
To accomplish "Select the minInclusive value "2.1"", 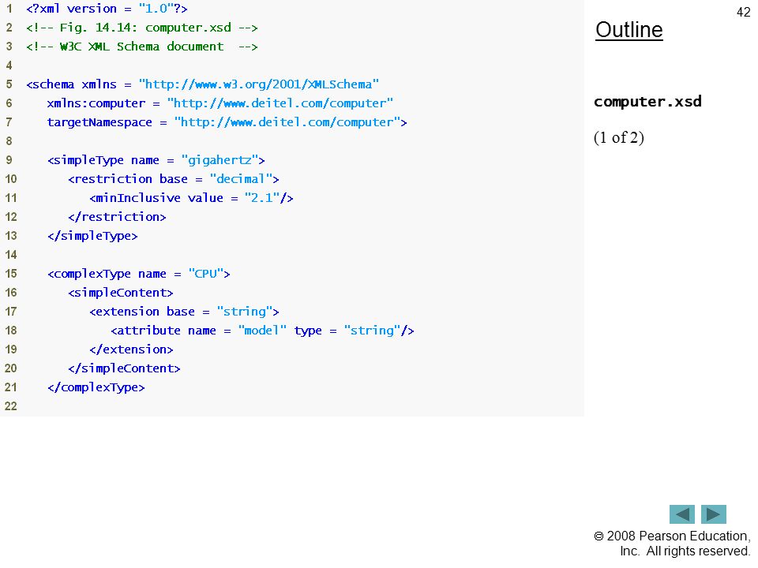I will pos(262,198).
